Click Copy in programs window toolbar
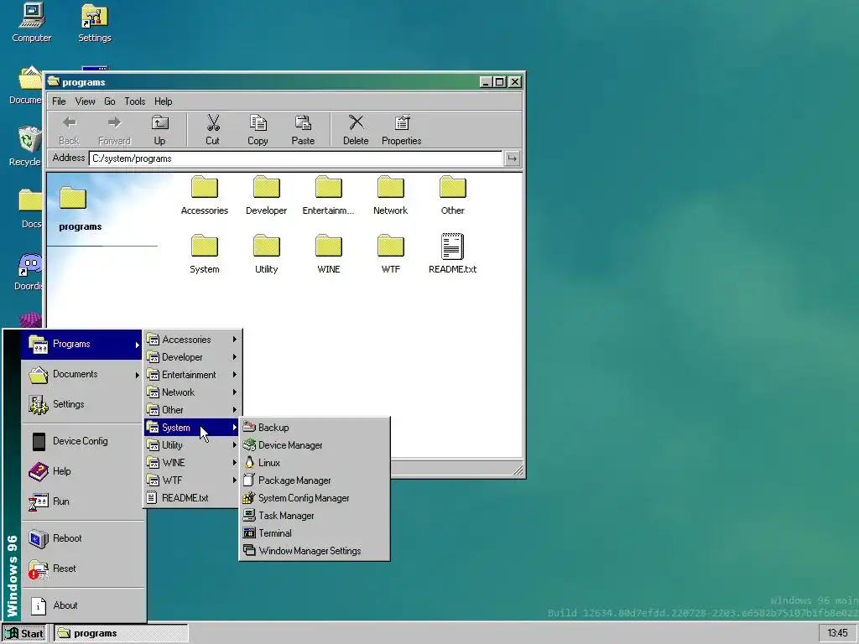Image resolution: width=859 pixels, height=644 pixels. tap(258, 130)
